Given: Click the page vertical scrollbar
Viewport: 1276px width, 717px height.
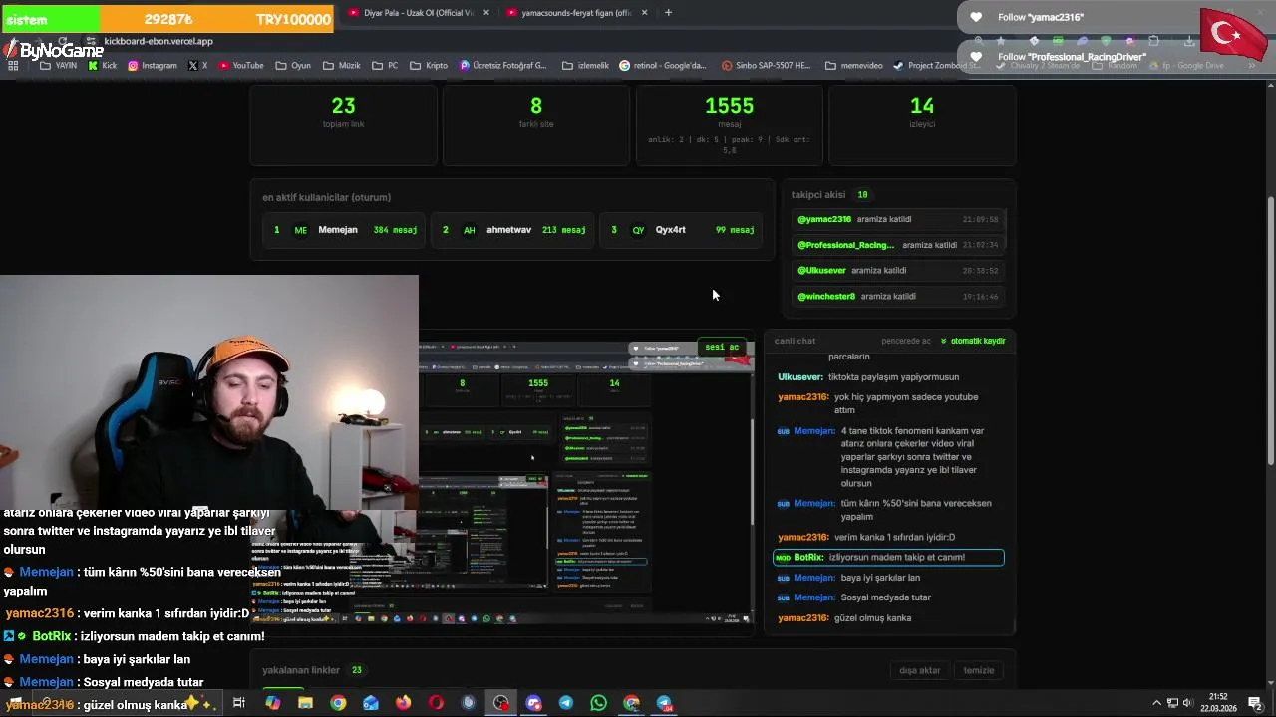Looking at the screenshot, I should (x=1270, y=329).
